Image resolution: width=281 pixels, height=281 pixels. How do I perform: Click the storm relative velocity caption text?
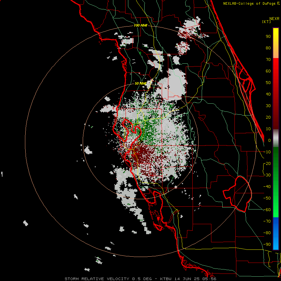(140, 279)
